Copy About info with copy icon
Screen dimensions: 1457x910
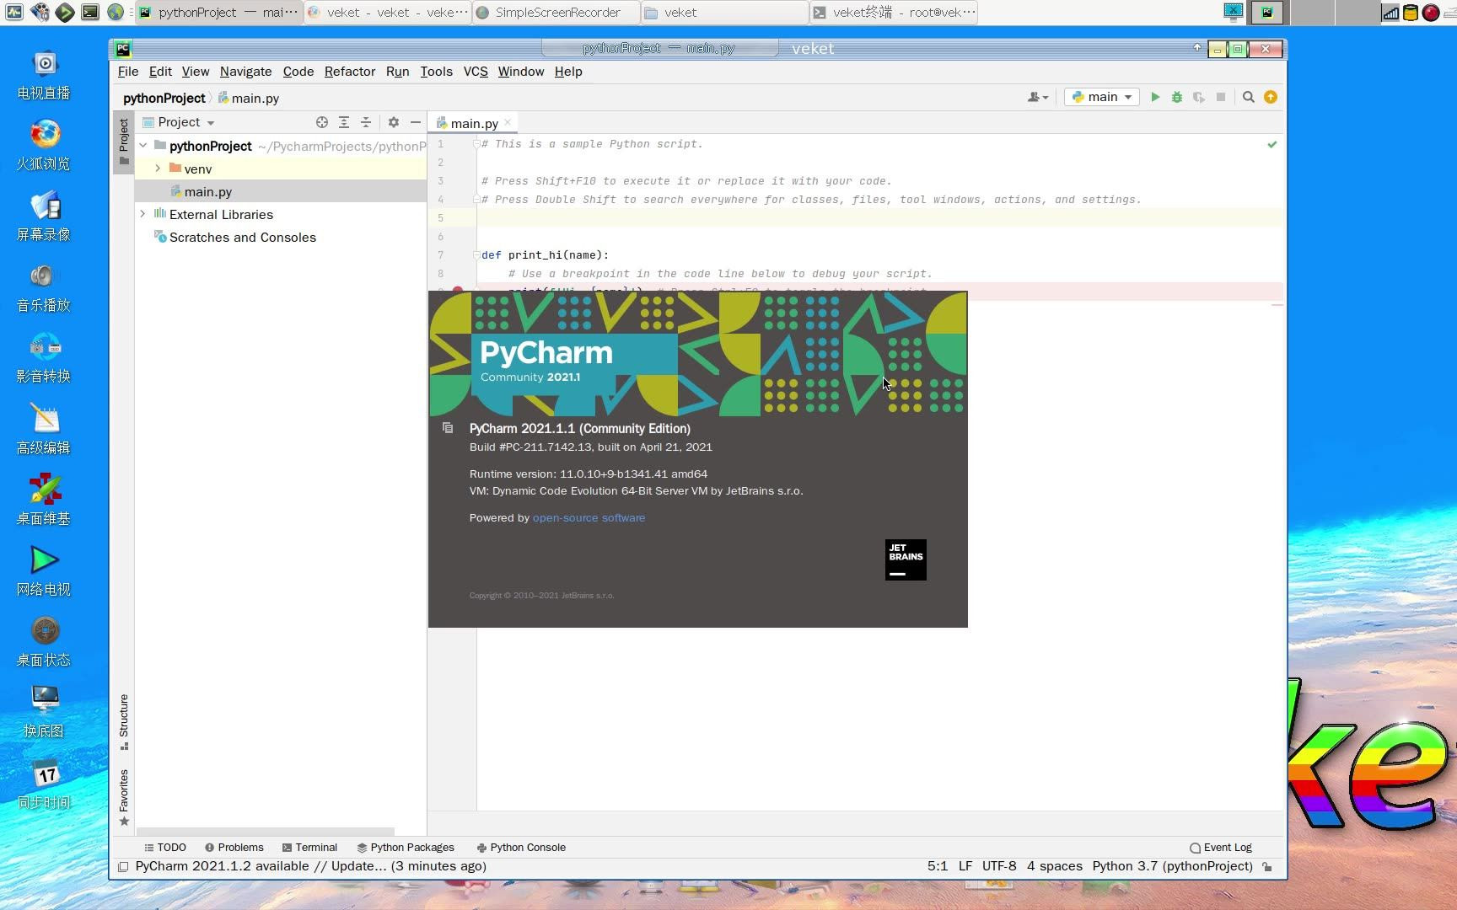pyautogui.click(x=448, y=428)
